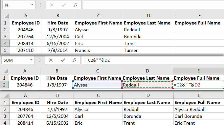Click hire date 7/8/2014
Screen dimensions: 224x125
pyautogui.click(x=58, y=50)
